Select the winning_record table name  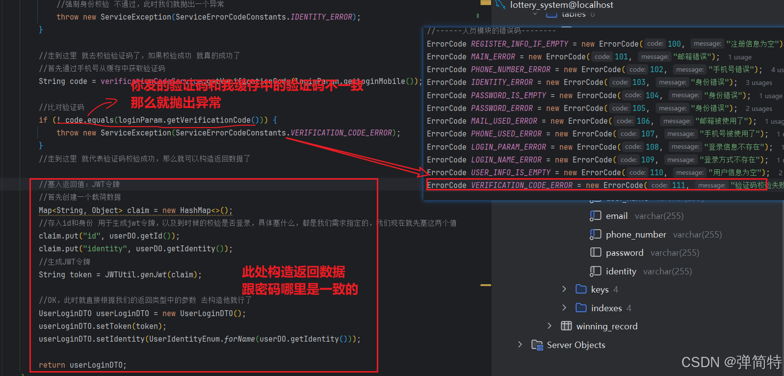[607, 326]
